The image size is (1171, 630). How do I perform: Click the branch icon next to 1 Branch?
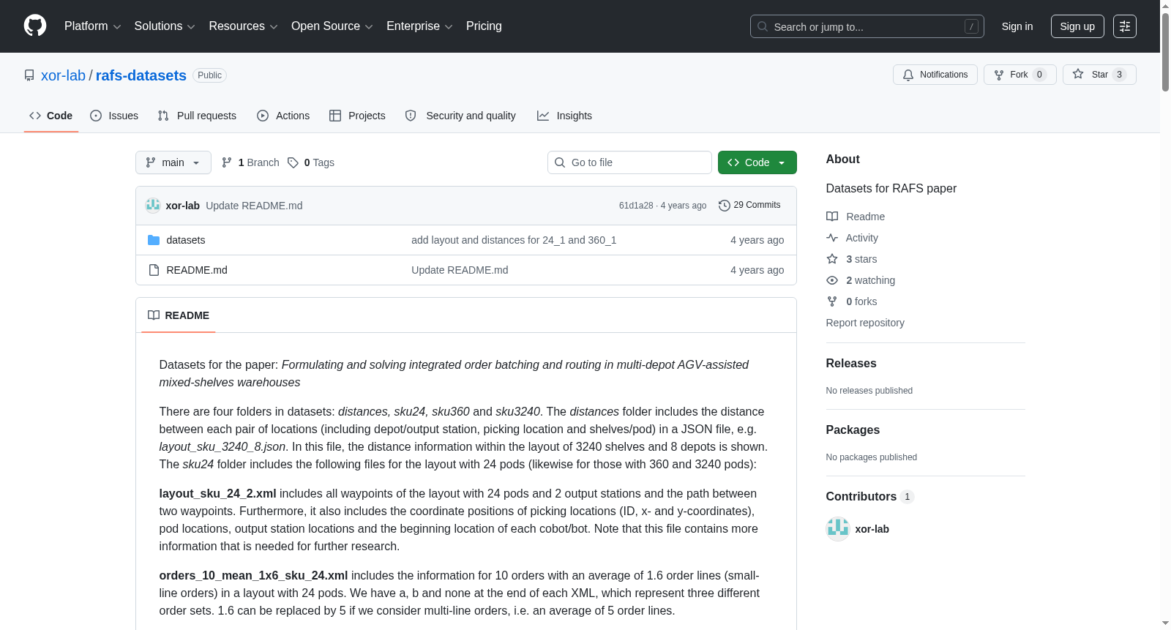227,162
